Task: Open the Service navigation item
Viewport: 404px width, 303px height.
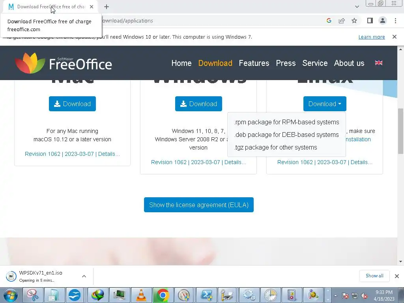Action: (315, 63)
